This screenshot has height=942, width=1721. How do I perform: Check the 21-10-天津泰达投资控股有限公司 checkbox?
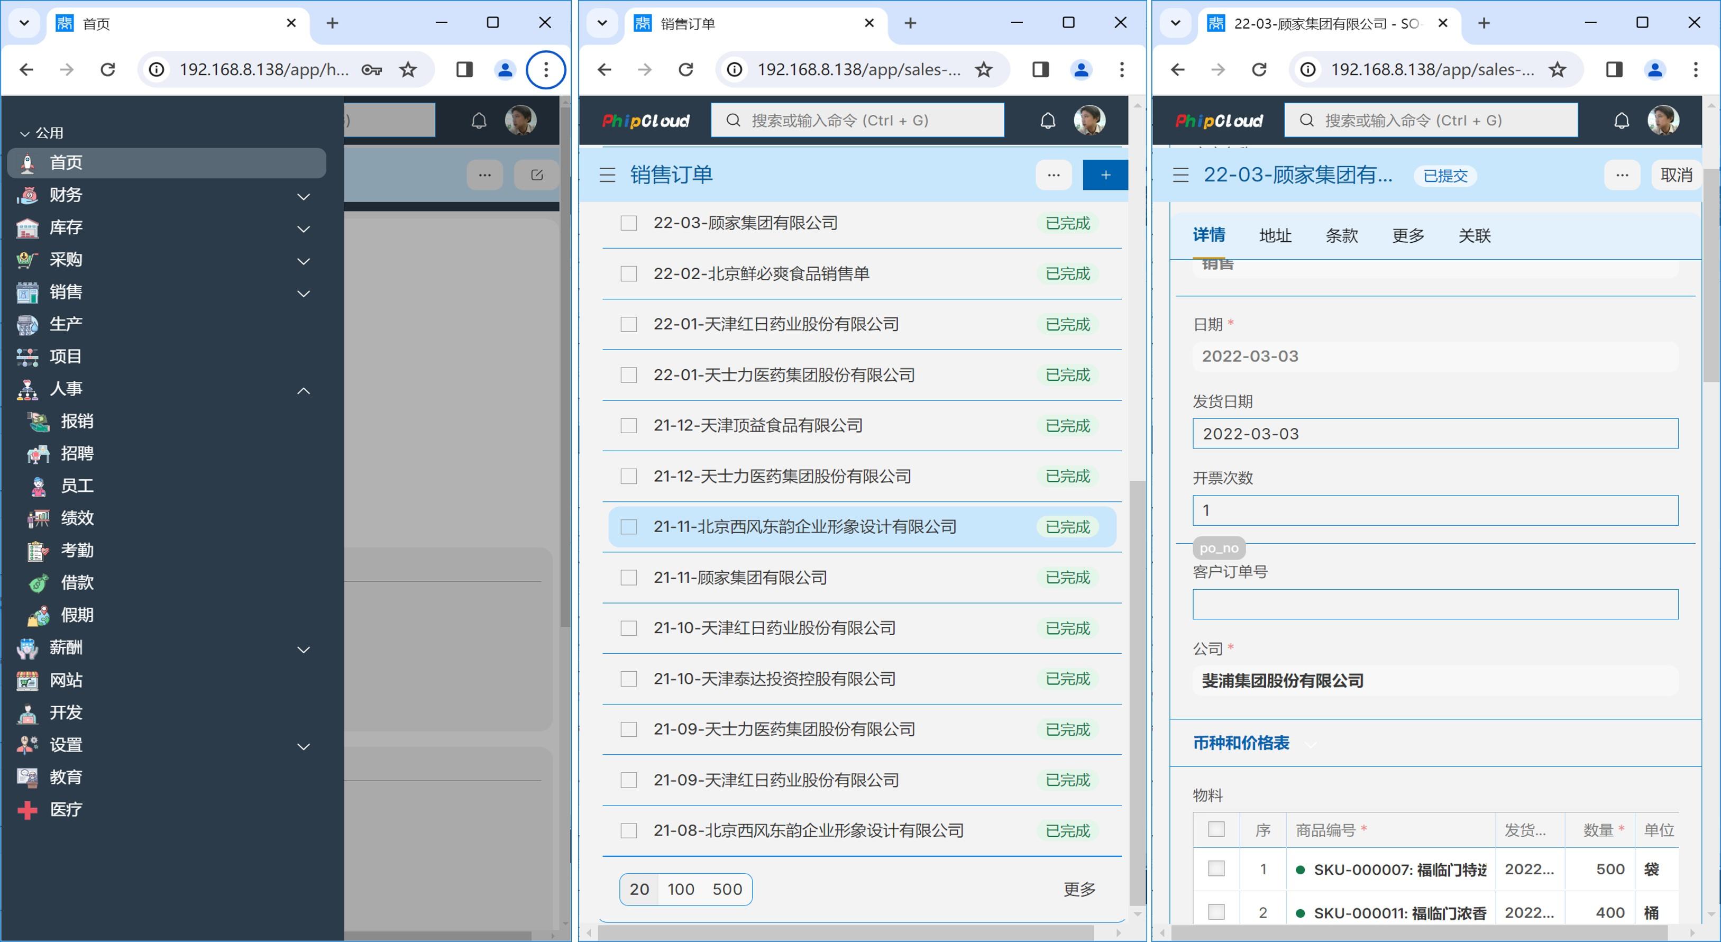coord(629,679)
